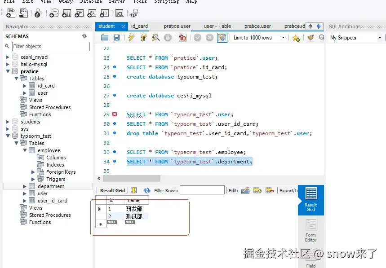Execute statement under the cursor
This screenshot has width=386, height=268.
143,38
